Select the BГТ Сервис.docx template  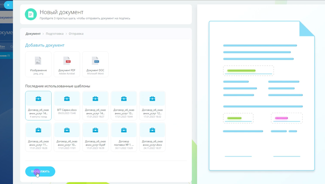(x=67, y=106)
